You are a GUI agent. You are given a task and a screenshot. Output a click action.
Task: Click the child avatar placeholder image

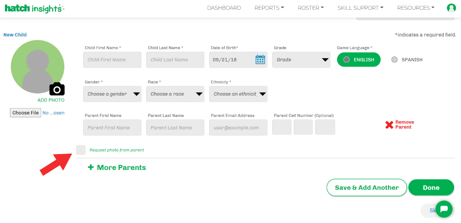pos(38,66)
